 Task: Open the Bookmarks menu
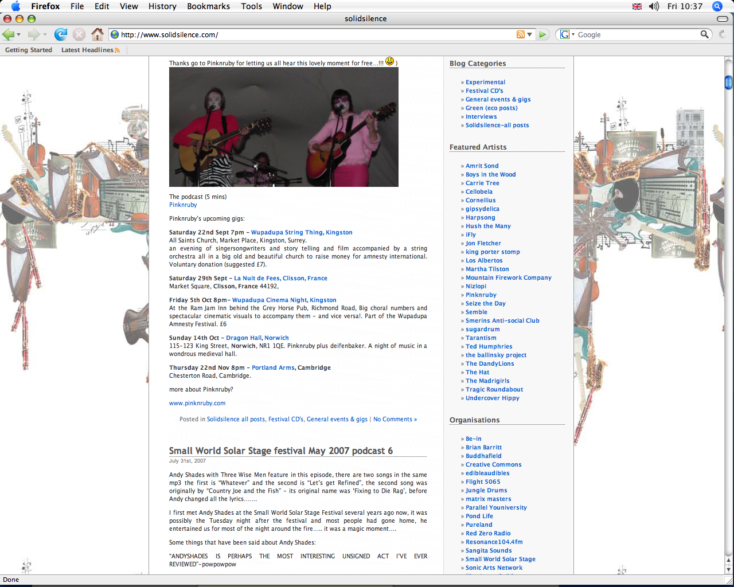pyautogui.click(x=208, y=6)
